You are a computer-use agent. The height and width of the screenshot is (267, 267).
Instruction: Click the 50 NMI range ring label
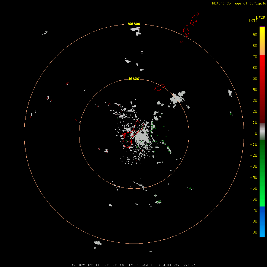[x=134, y=79]
